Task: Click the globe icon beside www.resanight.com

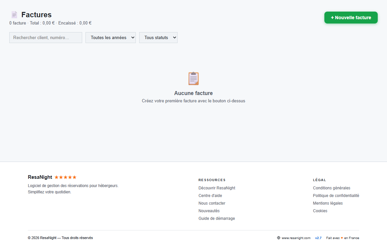Action: pyautogui.click(x=278, y=238)
